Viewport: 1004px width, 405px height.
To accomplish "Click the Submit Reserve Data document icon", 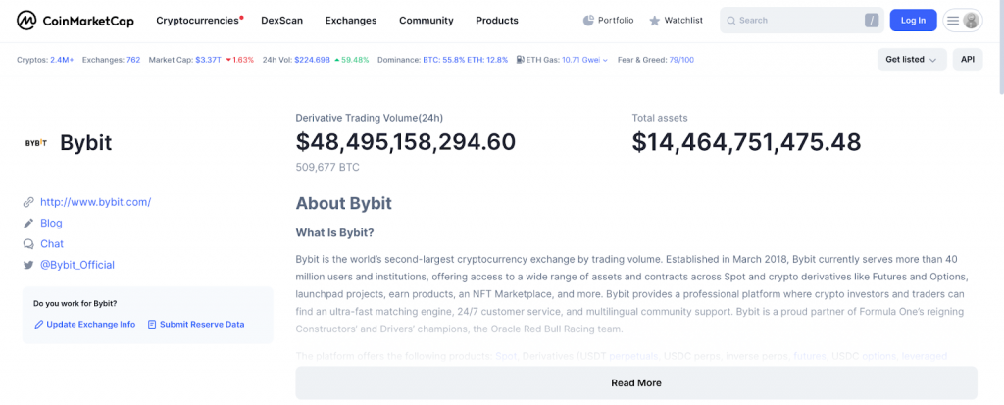I will [152, 324].
